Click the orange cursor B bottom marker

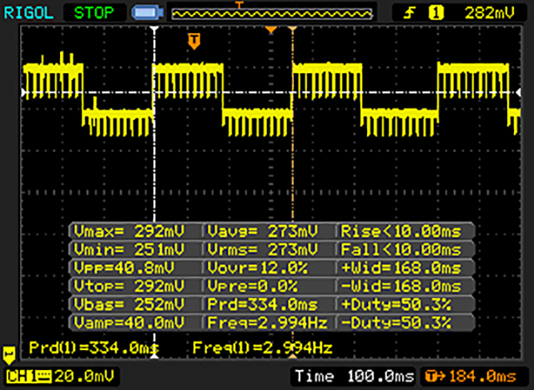click(x=293, y=356)
